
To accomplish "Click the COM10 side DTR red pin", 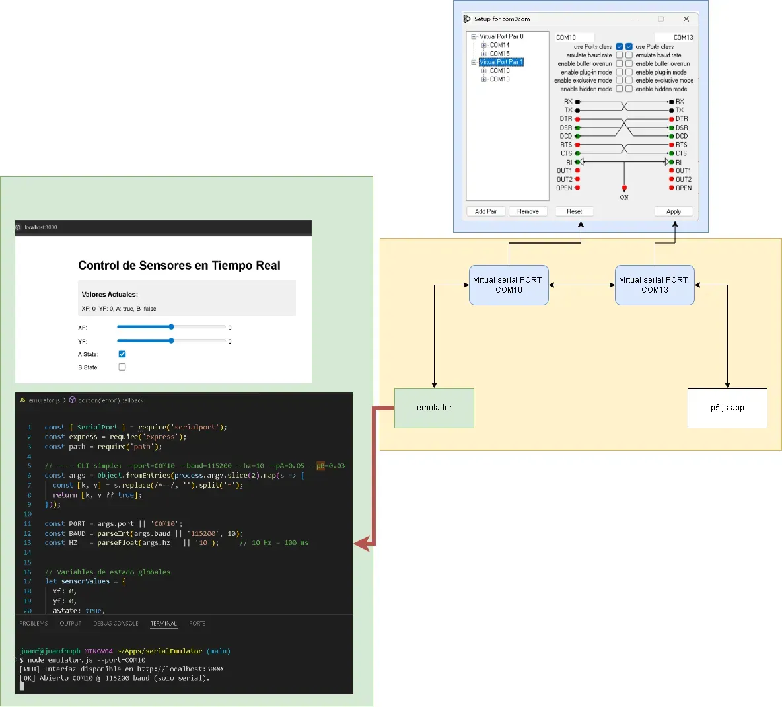I will point(578,119).
